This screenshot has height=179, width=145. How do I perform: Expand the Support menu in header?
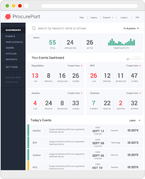pyautogui.click(x=108, y=17)
